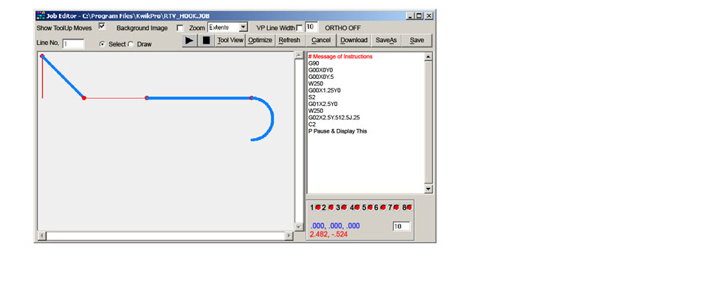
Task: Click the VP Line Width value field
Action: [311, 27]
